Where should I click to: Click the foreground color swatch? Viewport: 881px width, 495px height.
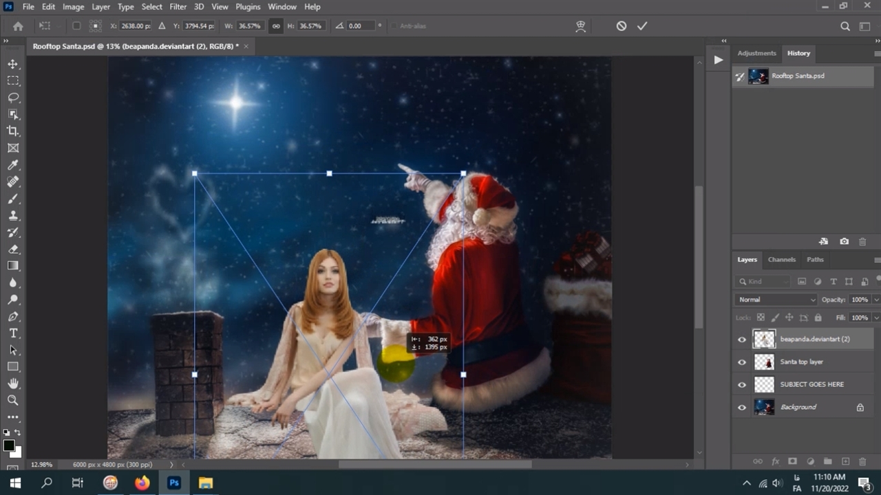(x=9, y=446)
